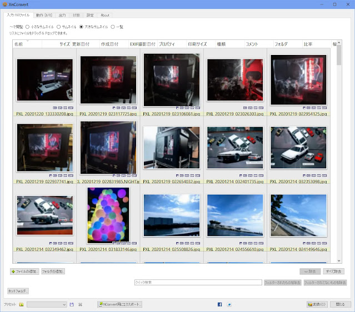The height and width of the screenshot is (312, 355).
Task: Click the 除去 remove button
Action: (x=310, y=271)
